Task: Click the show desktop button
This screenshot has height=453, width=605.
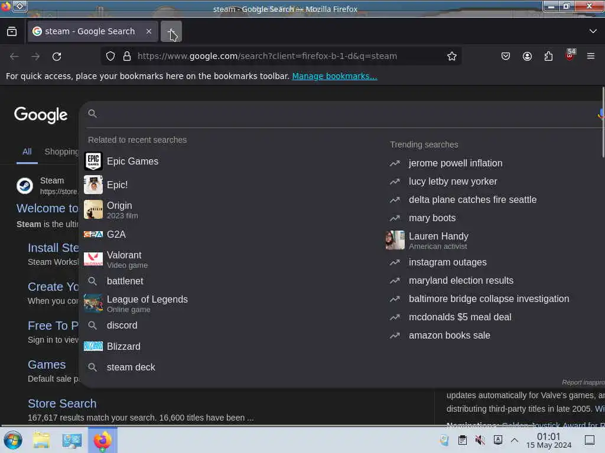Action: [x=590, y=440]
